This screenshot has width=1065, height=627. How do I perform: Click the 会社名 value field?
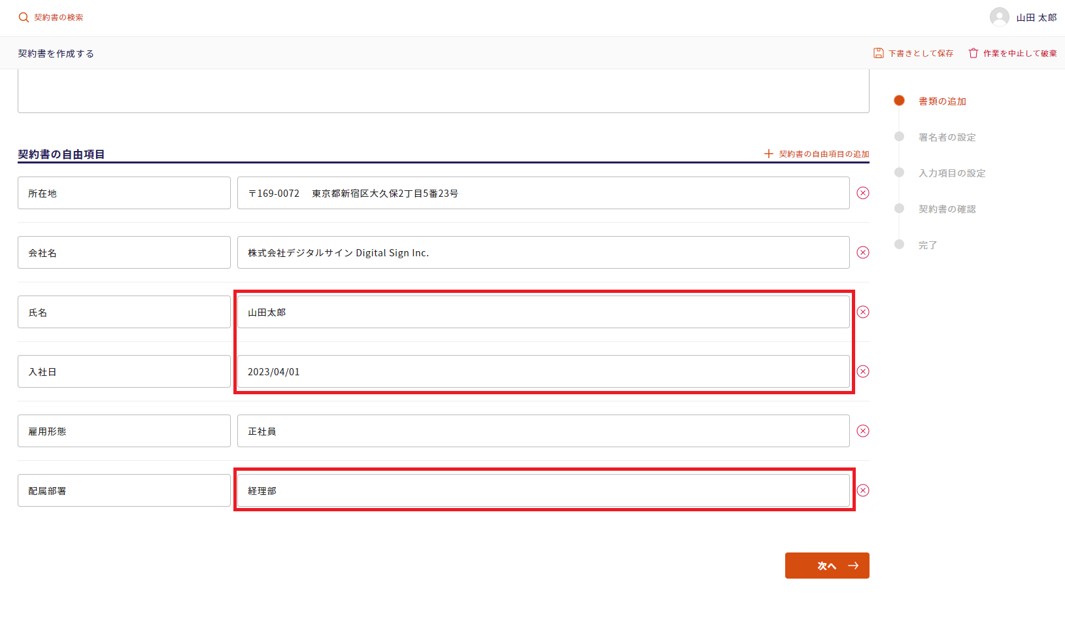click(543, 252)
